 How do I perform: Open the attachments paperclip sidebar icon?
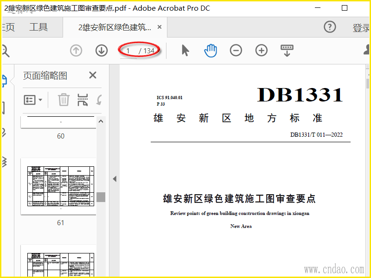tap(4, 133)
